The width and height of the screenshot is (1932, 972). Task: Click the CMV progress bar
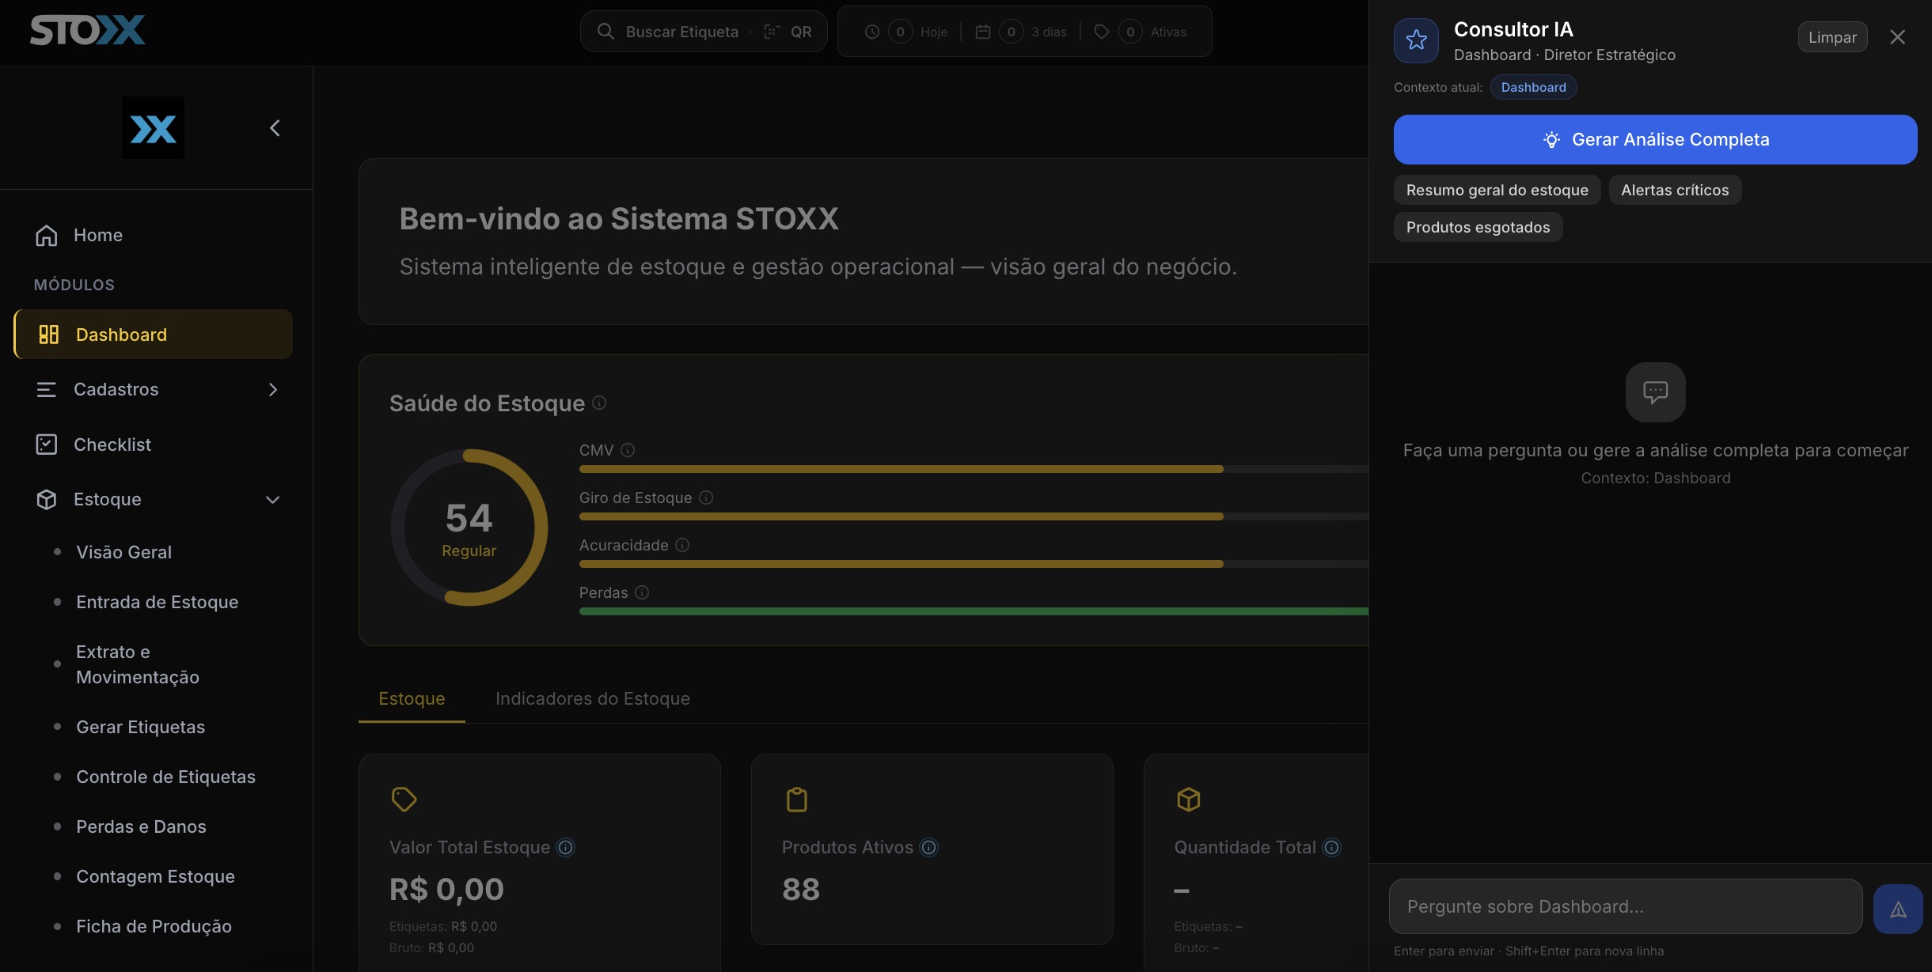tap(974, 469)
